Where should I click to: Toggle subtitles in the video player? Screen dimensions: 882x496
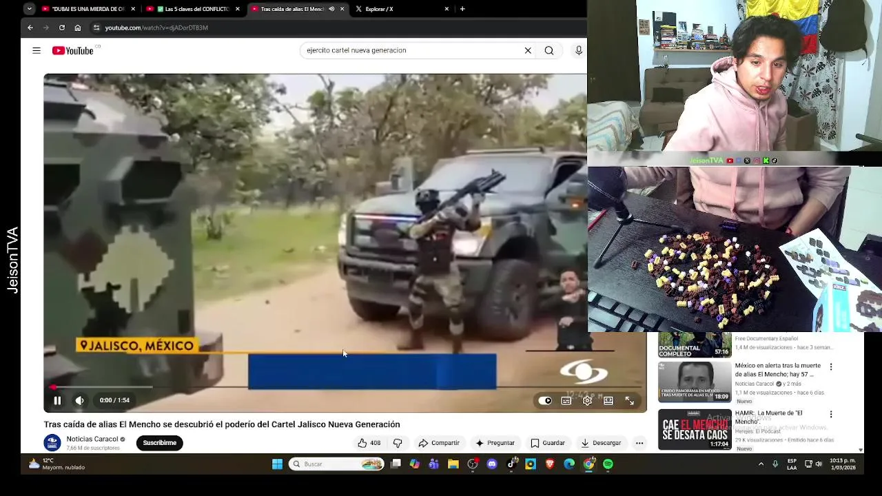[566, 400]
